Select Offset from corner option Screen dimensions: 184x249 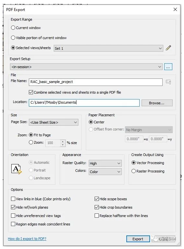click(x=91, y=129)
